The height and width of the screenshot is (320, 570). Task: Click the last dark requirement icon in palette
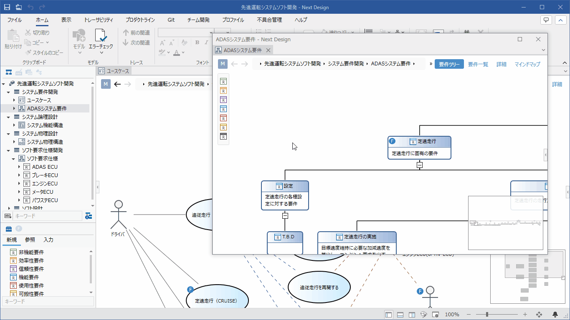click(223, 136)
